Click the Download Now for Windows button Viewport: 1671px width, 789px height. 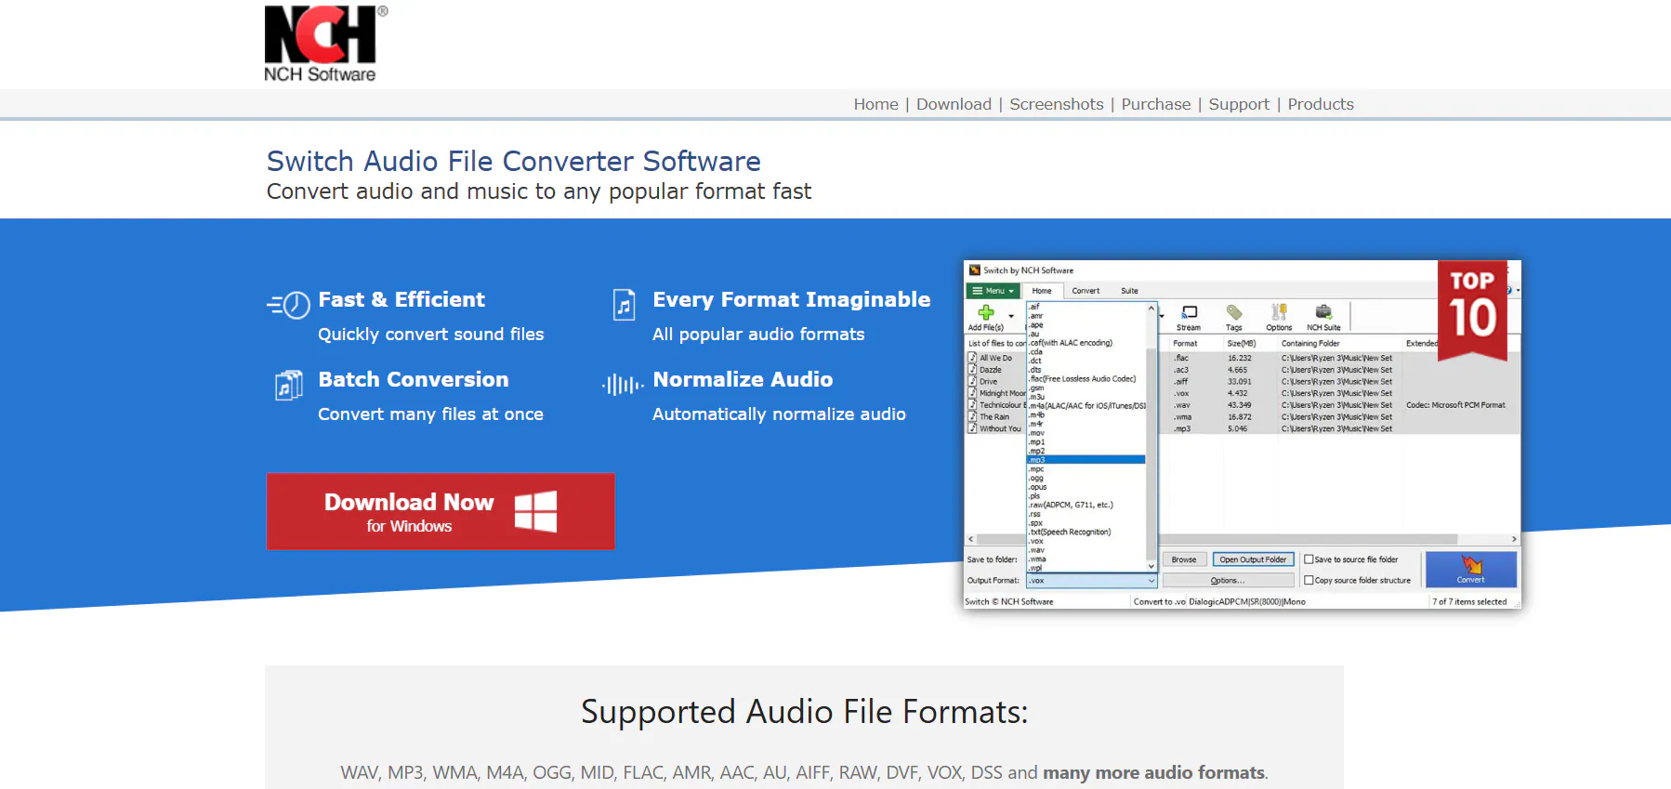click(x=441, y=511)
